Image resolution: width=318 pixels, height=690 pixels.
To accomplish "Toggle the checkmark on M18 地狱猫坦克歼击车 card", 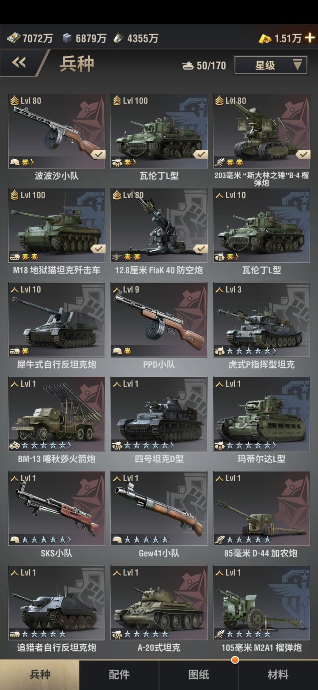I will 98,249.
